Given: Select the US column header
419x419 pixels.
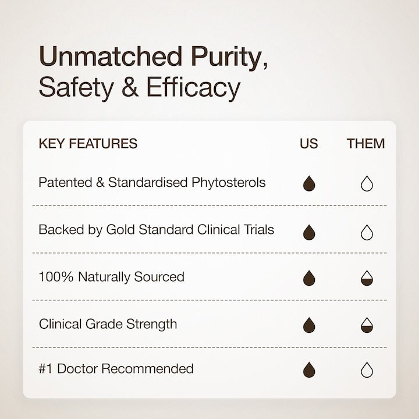Looking at the screenshot, I should click(309, 144).
